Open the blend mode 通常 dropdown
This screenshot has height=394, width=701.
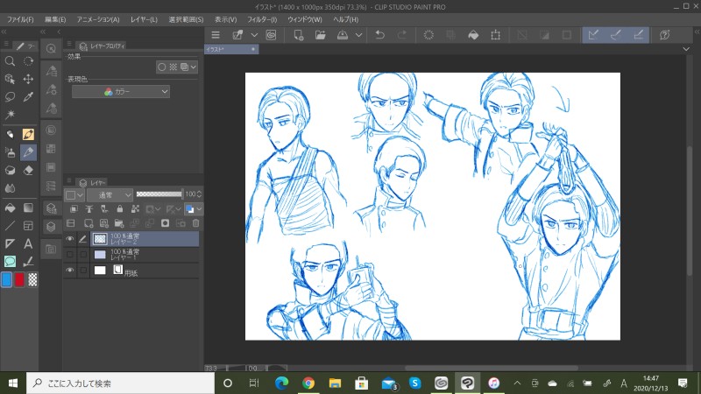point(110,194)
